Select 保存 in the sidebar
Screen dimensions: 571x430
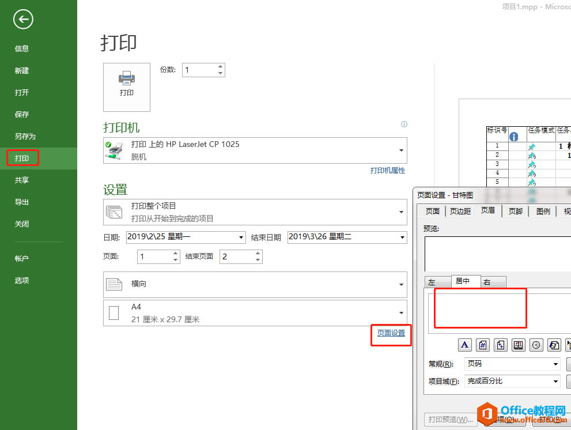[x=22, y=115]
